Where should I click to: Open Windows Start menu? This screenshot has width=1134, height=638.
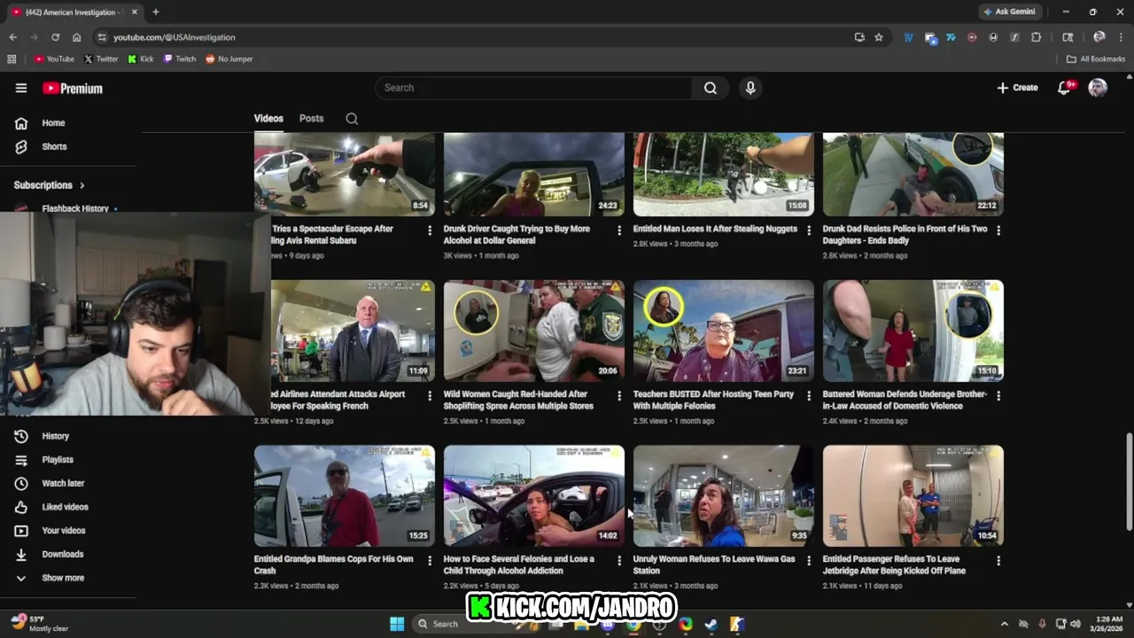[x=397, y=624]
